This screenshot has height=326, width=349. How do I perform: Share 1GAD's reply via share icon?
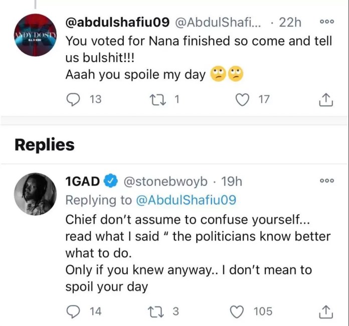[326, 311]
